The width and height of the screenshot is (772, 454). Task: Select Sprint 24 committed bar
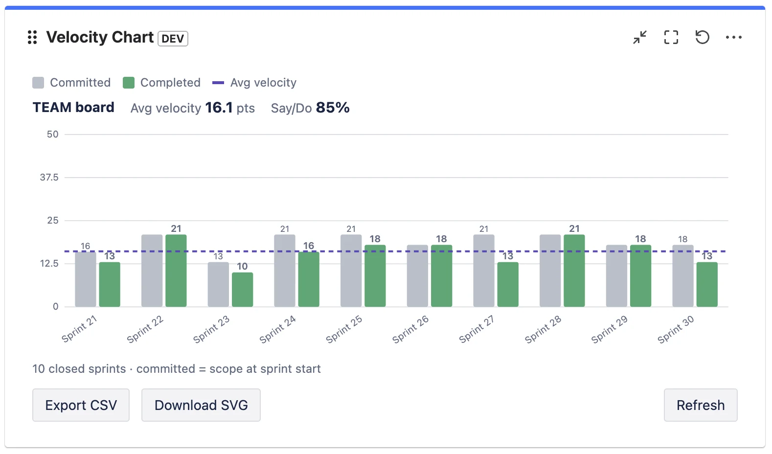285,271
